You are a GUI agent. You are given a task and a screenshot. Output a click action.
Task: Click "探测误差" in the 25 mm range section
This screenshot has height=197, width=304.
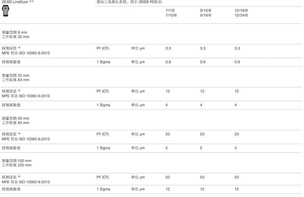pyautogui.click(x=9, y=91)
